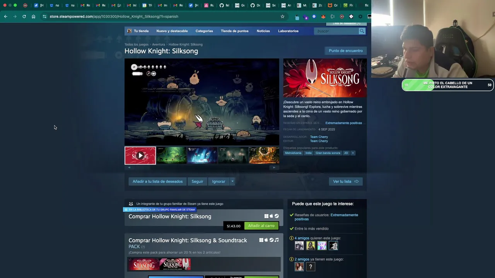Click the Aventura breadcrumb
This screenshot has width=495, height=278.
click(x=159, y=44)
